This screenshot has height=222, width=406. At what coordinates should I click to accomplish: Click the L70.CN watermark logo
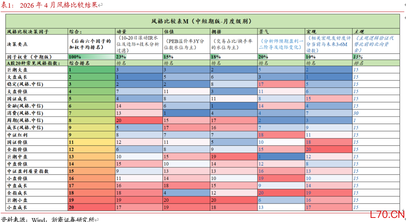coord(386,214)
